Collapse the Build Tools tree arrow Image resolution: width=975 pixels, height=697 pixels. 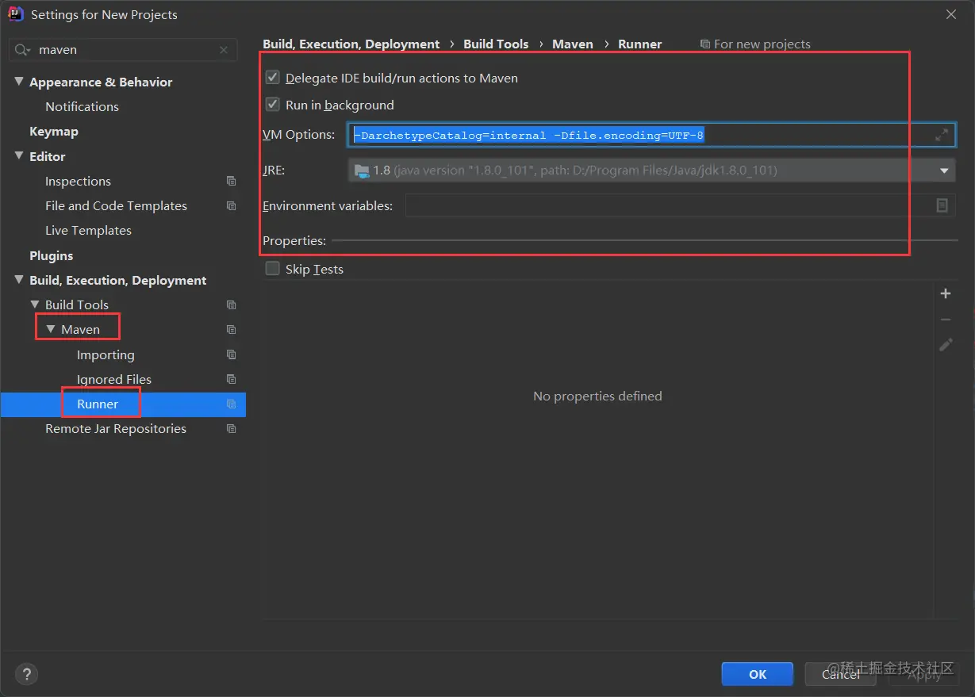coord(35,304)
